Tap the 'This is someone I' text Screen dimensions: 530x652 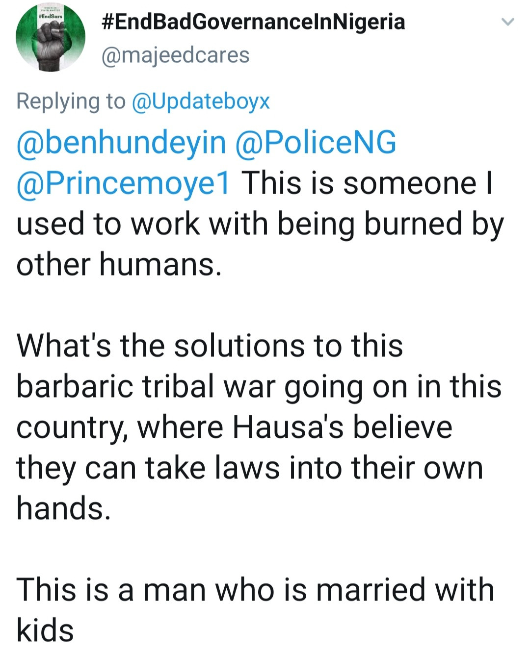pyautogui.click(x=367, y=183)
